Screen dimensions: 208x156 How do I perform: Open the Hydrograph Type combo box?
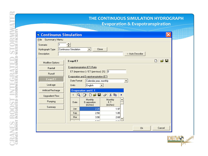(89, 49)
